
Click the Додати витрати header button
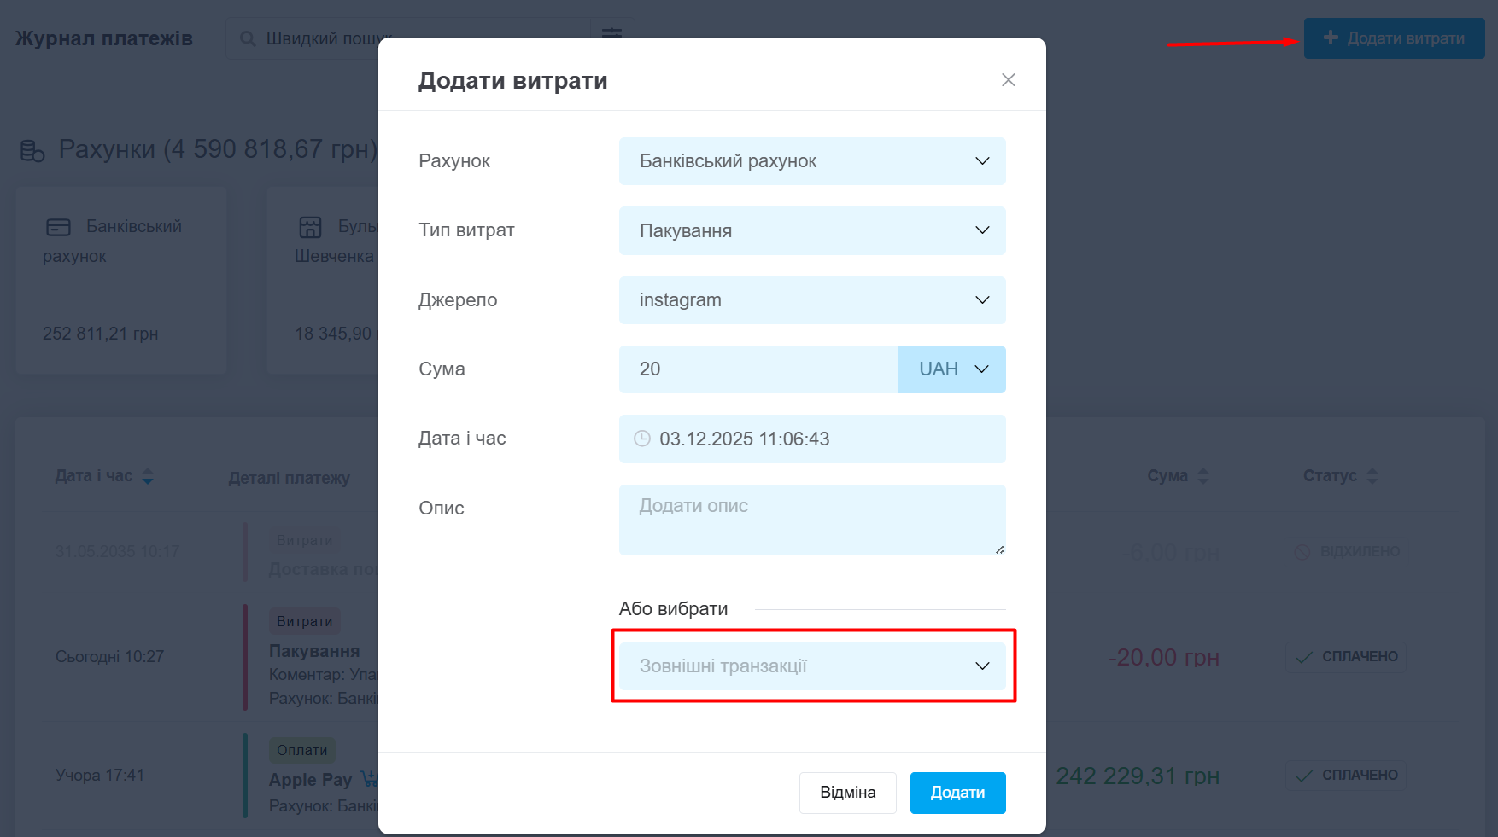1394,38
